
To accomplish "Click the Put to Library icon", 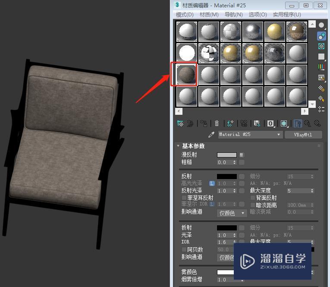I will [x=257, y=123].
